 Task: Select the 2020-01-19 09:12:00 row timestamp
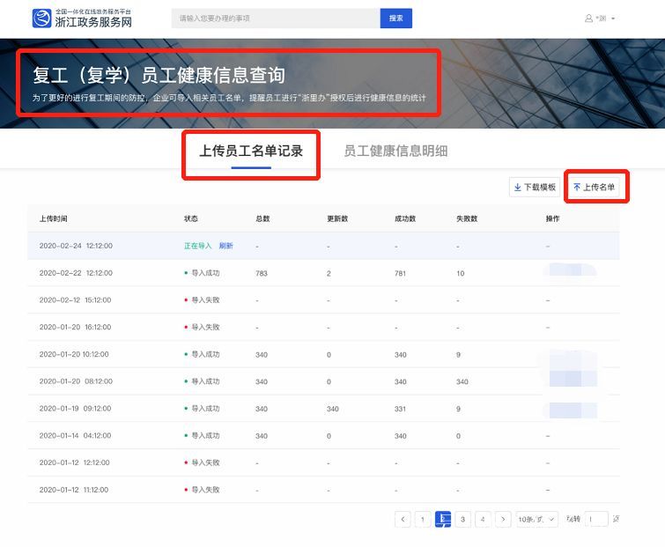pyautogui.click(x=76, y=409)
